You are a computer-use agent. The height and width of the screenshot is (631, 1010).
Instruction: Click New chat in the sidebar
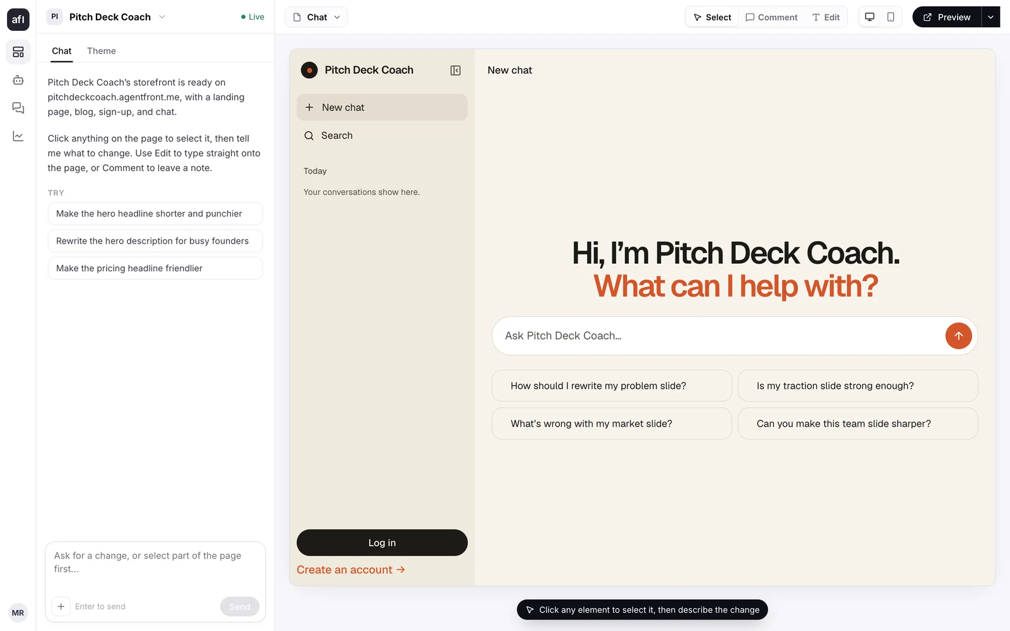point(382,107)
